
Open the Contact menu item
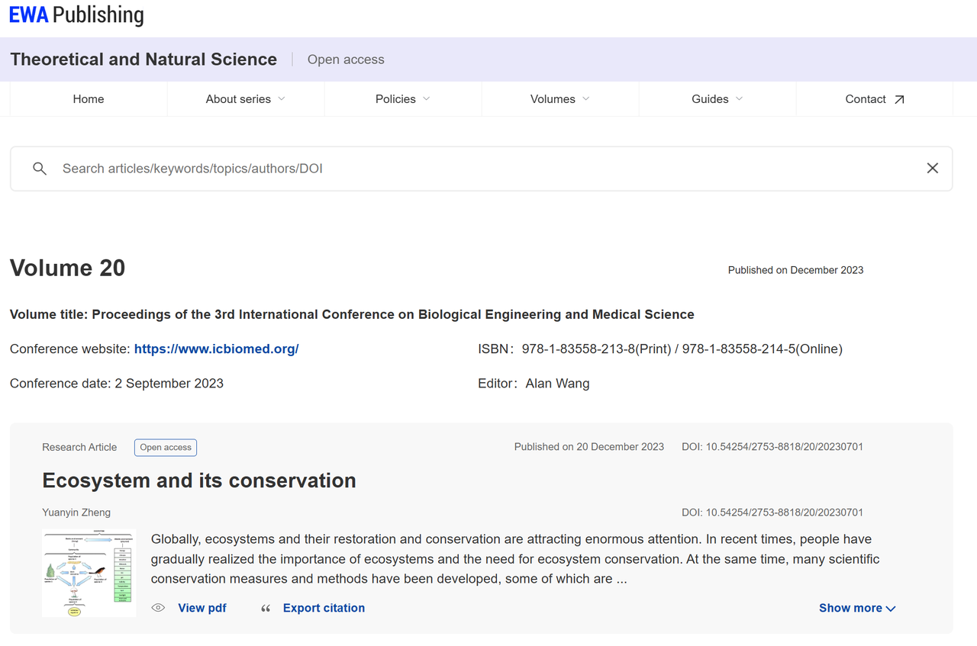[866, 99]
